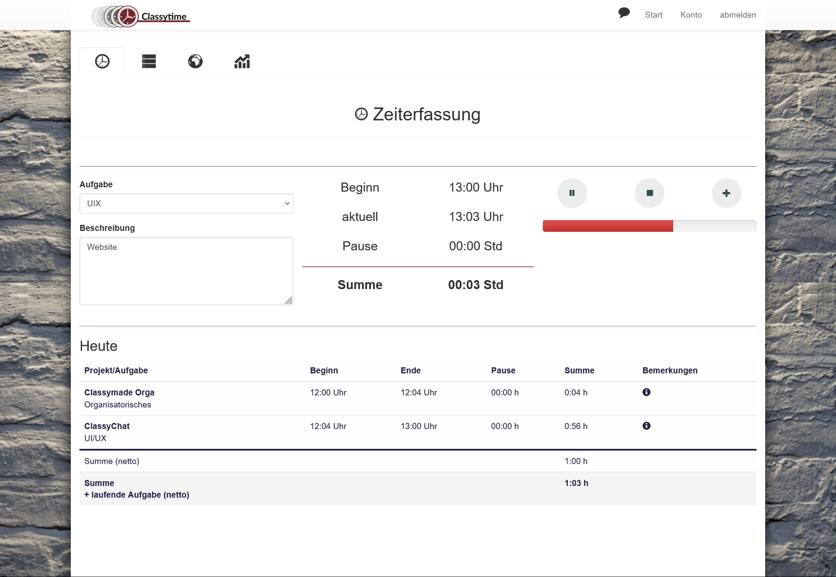View info for ClassyChat entry
The width and height of the screenshot is (836, 577).
(x=646, y=426)
